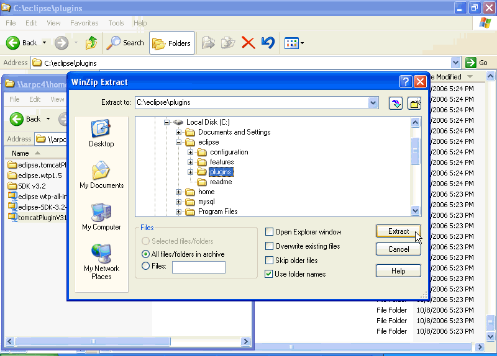Enable Open Explorer window checkbox
The height and width of the screenshot is (356, 497).
tap(270, 232)
